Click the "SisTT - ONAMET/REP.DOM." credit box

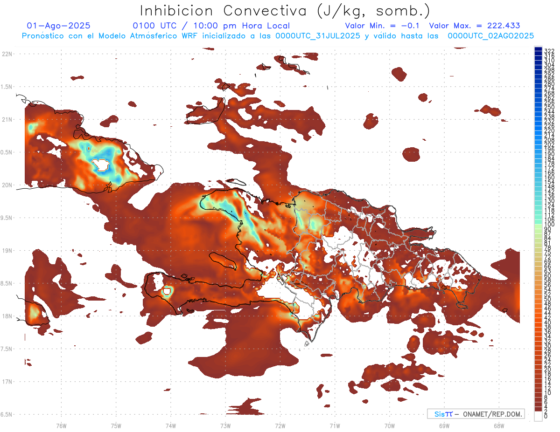pyautogui.click(x=476, y=414)
